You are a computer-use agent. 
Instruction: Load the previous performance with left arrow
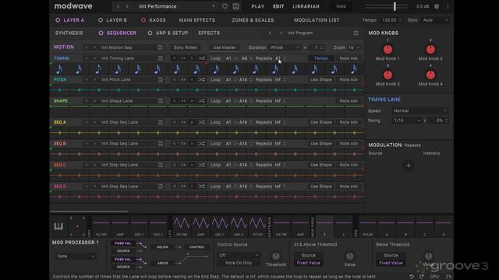point(118,6)
